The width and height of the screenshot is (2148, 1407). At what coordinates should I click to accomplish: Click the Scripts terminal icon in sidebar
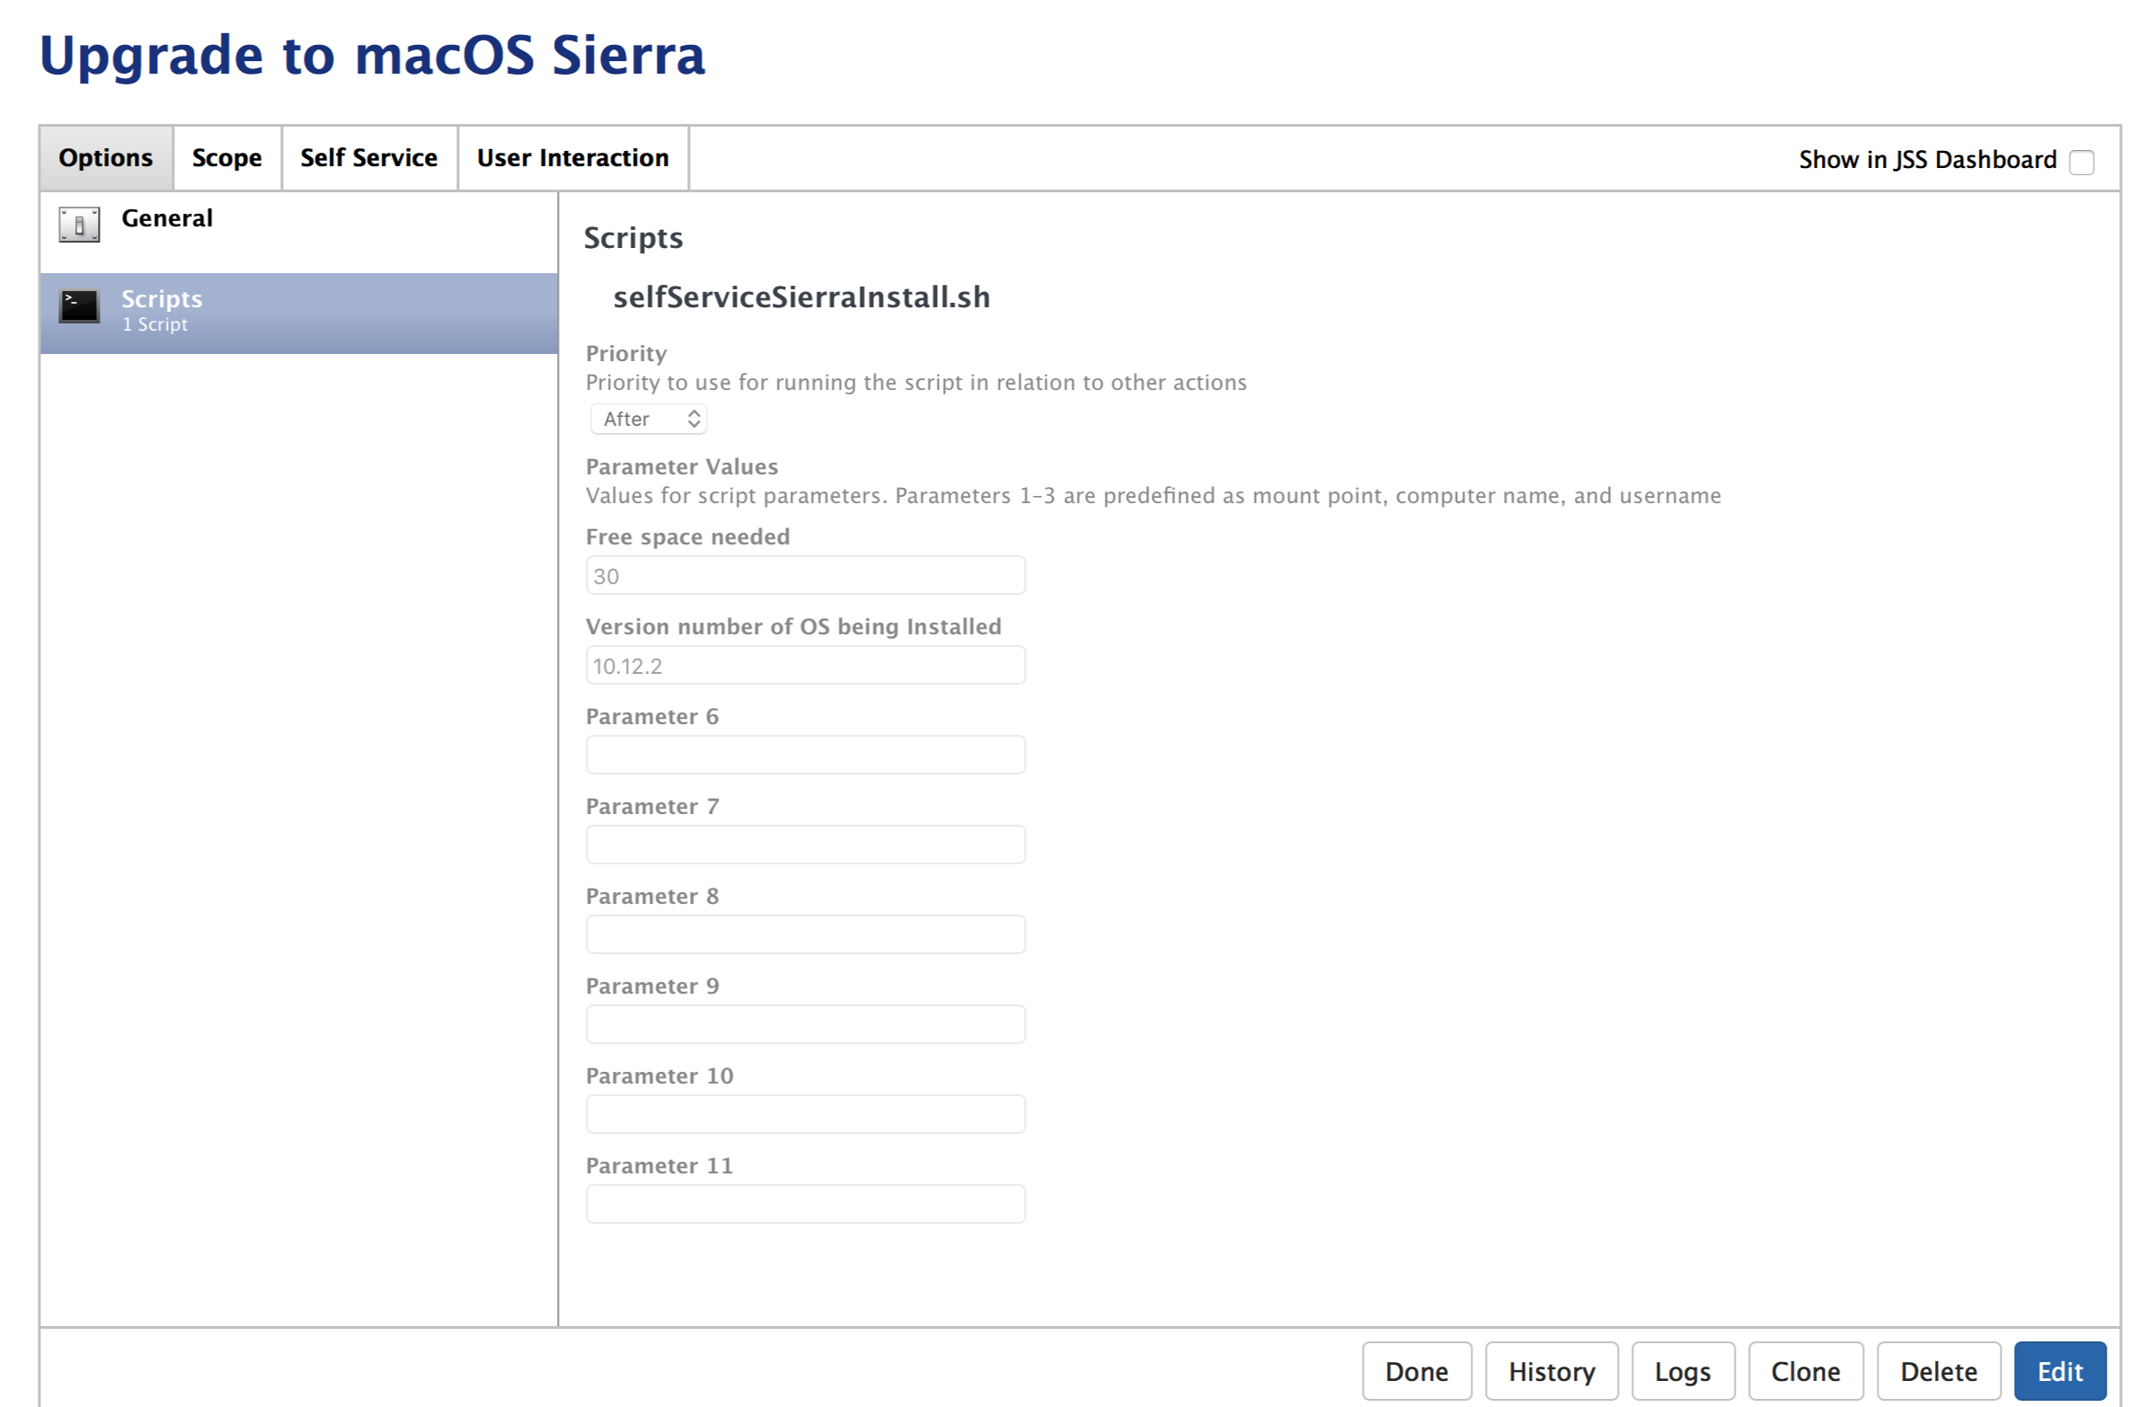coord(79,306)
